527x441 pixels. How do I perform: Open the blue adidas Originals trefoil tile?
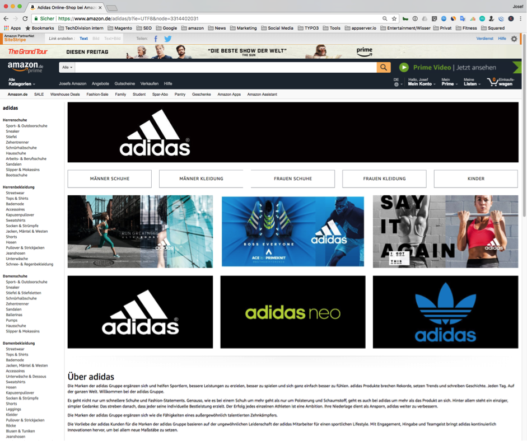pos(445,312)
